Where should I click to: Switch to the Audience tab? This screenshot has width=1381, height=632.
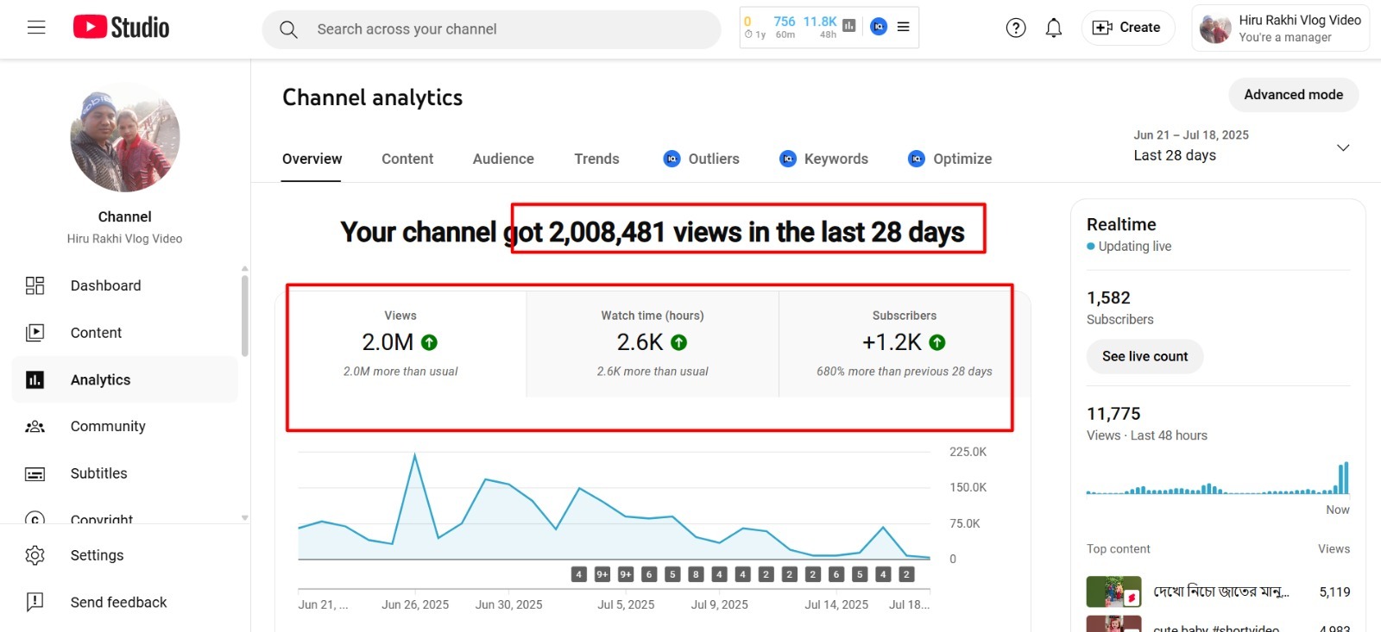click(503, 159)
